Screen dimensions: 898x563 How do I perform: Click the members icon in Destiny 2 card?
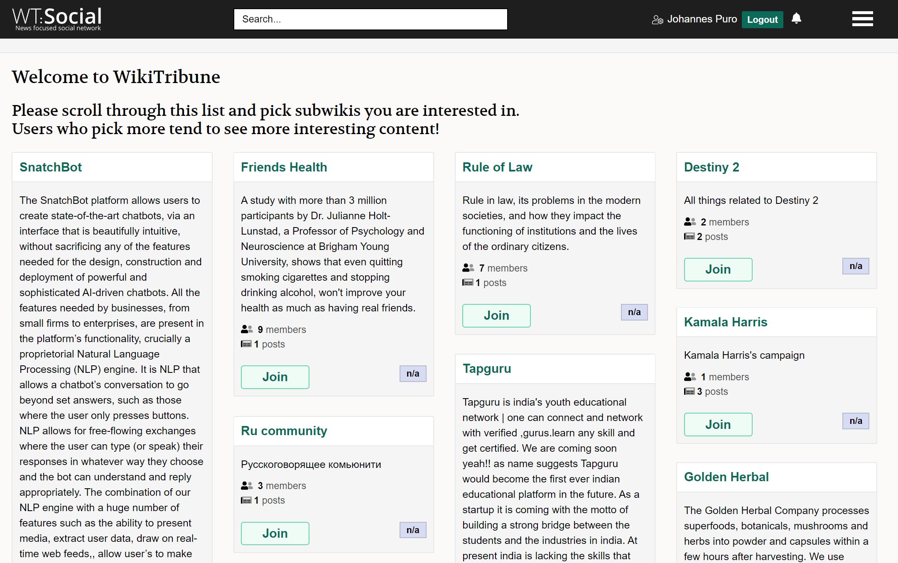(690, 222)
